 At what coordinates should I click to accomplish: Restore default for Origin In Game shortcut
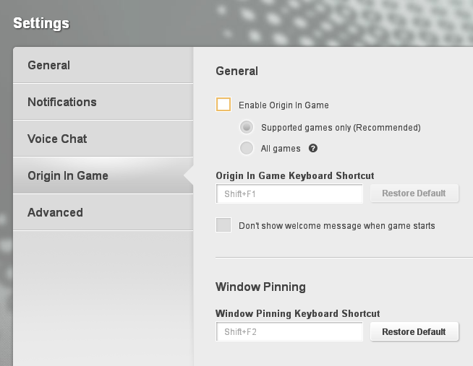tap(414, 193)
